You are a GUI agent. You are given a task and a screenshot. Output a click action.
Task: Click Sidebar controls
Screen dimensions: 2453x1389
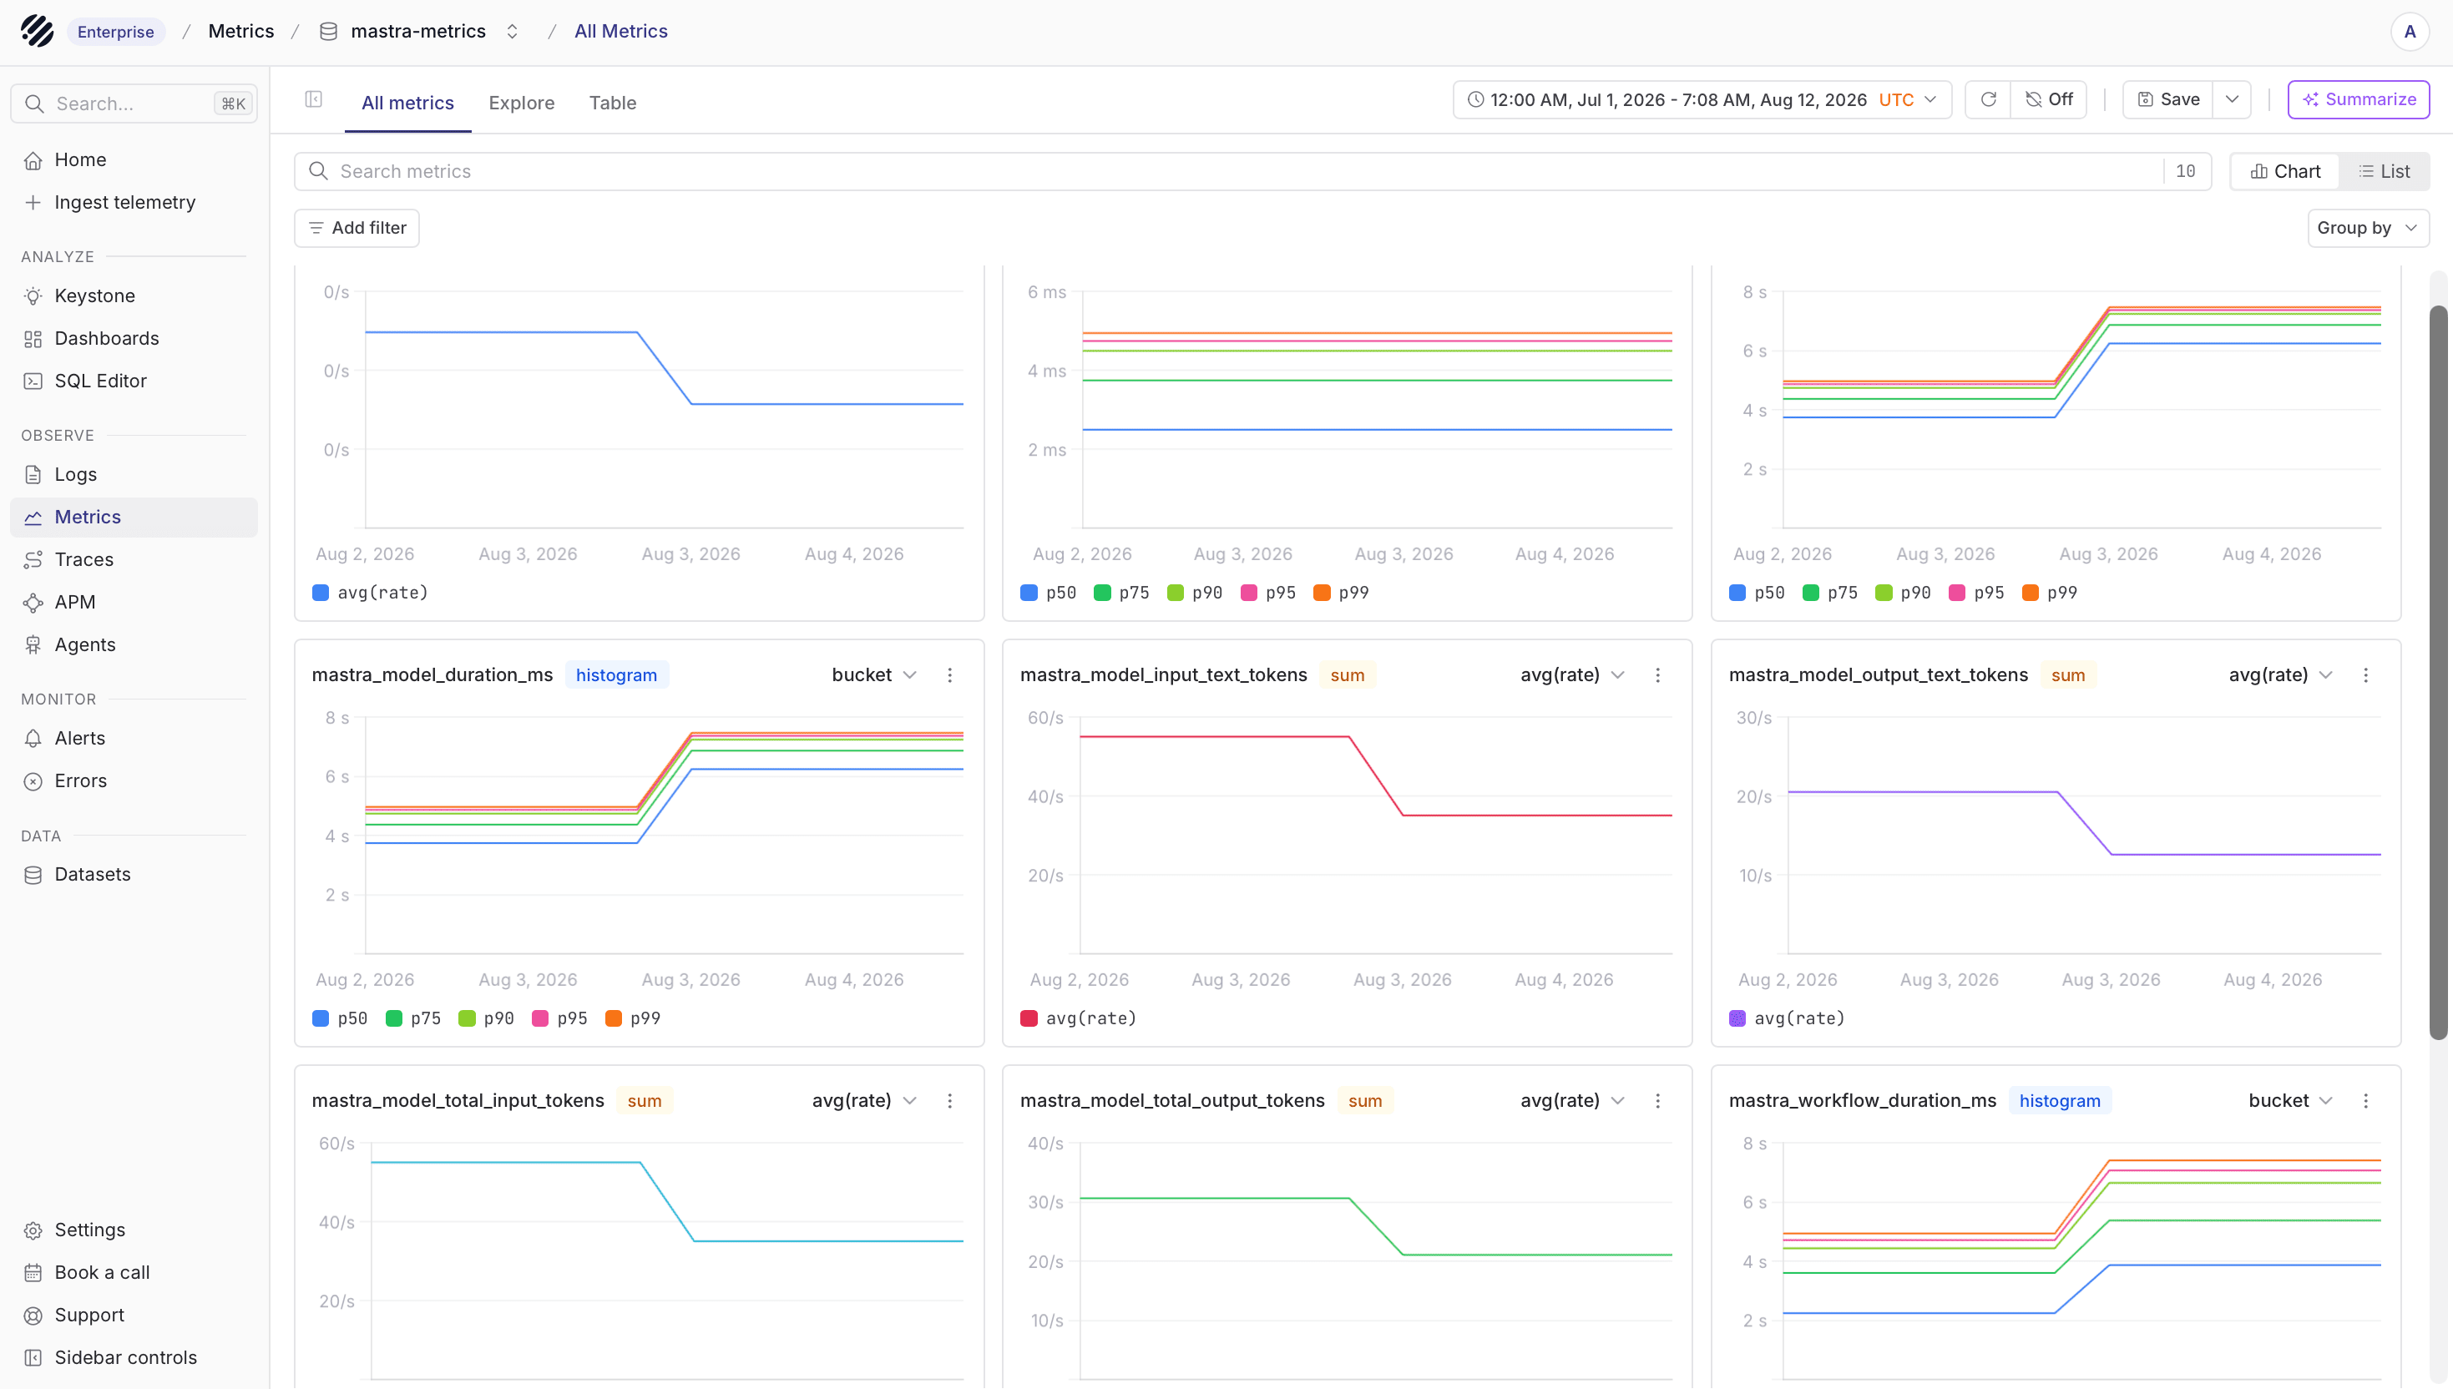[x=134, y=1357]
